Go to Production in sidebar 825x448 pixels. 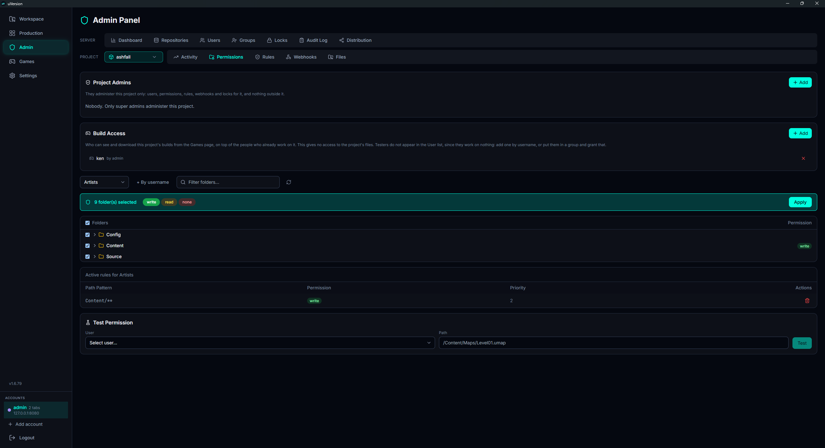pos(36,33)
